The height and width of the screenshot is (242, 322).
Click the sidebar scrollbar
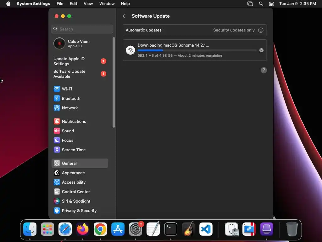[x=114, y=82]
